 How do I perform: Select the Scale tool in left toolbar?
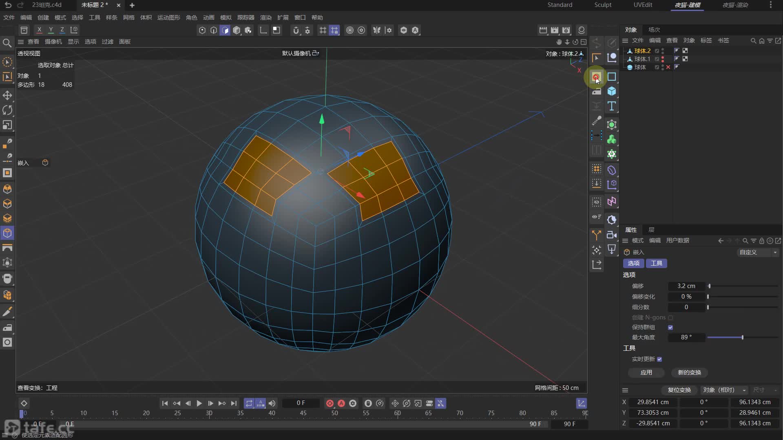pyautogui.click(x=7, y=125)
